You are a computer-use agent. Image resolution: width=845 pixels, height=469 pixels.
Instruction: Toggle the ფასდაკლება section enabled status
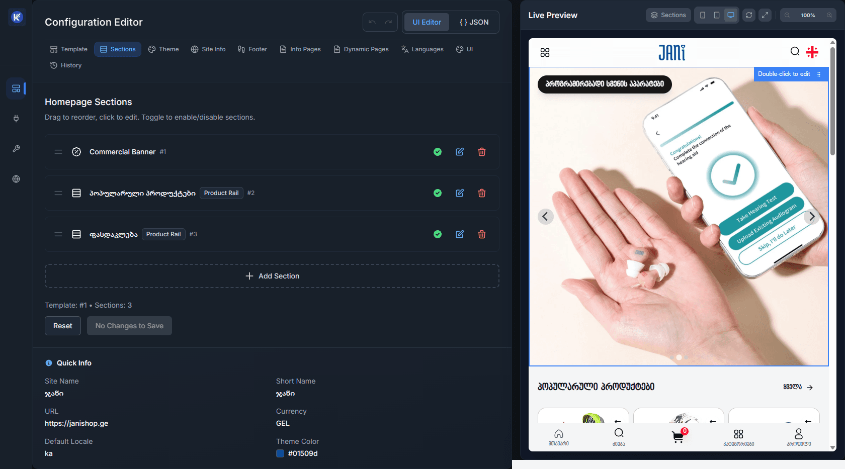pyautogui.click(x=438, y=234)
